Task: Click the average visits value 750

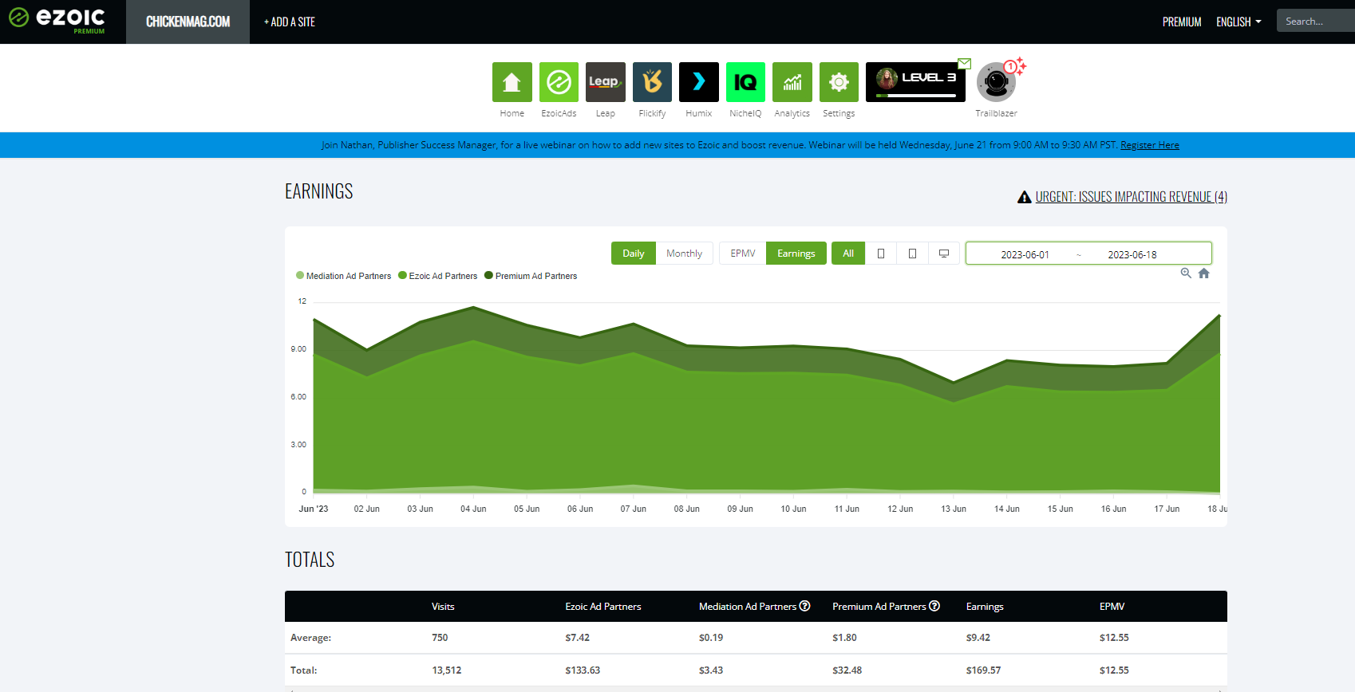Action: (440, 638)
